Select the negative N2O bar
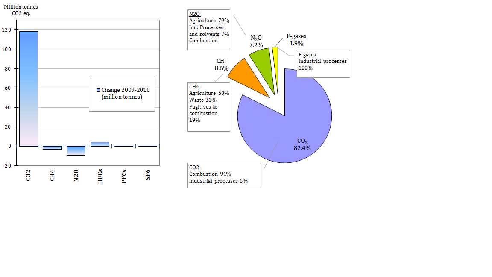This screenshot has height=277, width=492. click(76, 150)
